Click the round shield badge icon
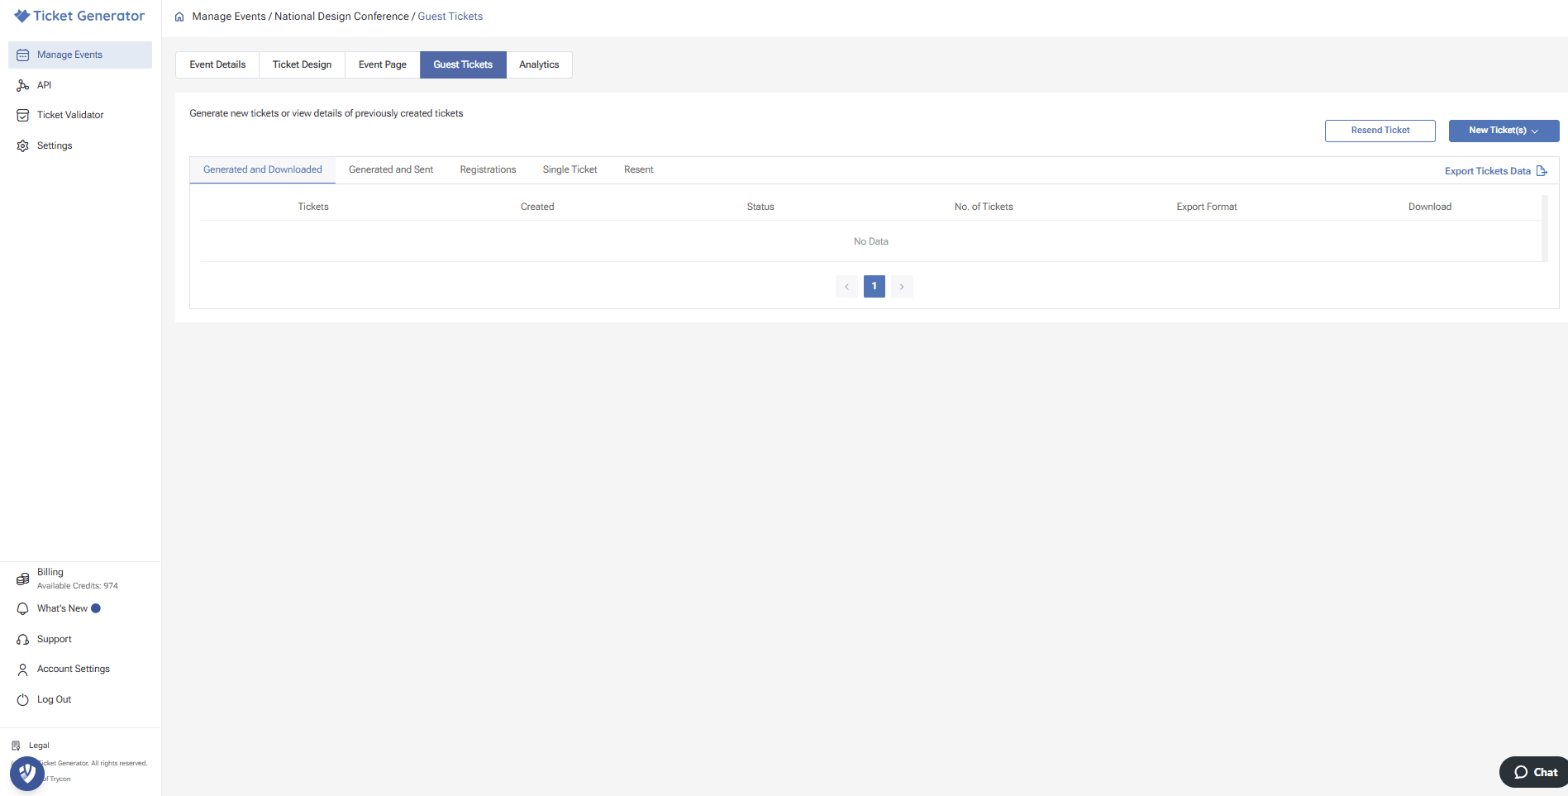 (27, 774)
